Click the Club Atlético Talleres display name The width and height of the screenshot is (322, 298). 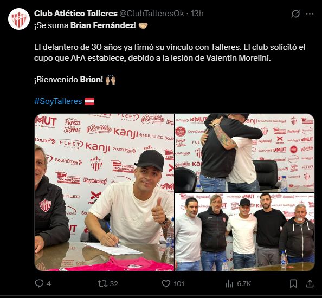click(x=76, y=14)
